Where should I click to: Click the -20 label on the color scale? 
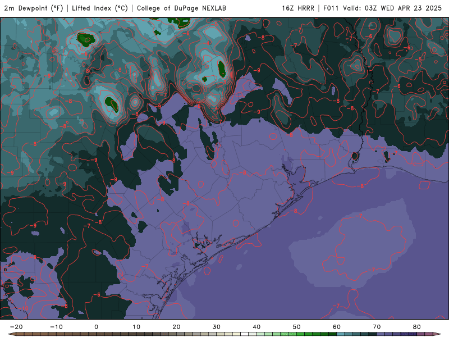16,327
